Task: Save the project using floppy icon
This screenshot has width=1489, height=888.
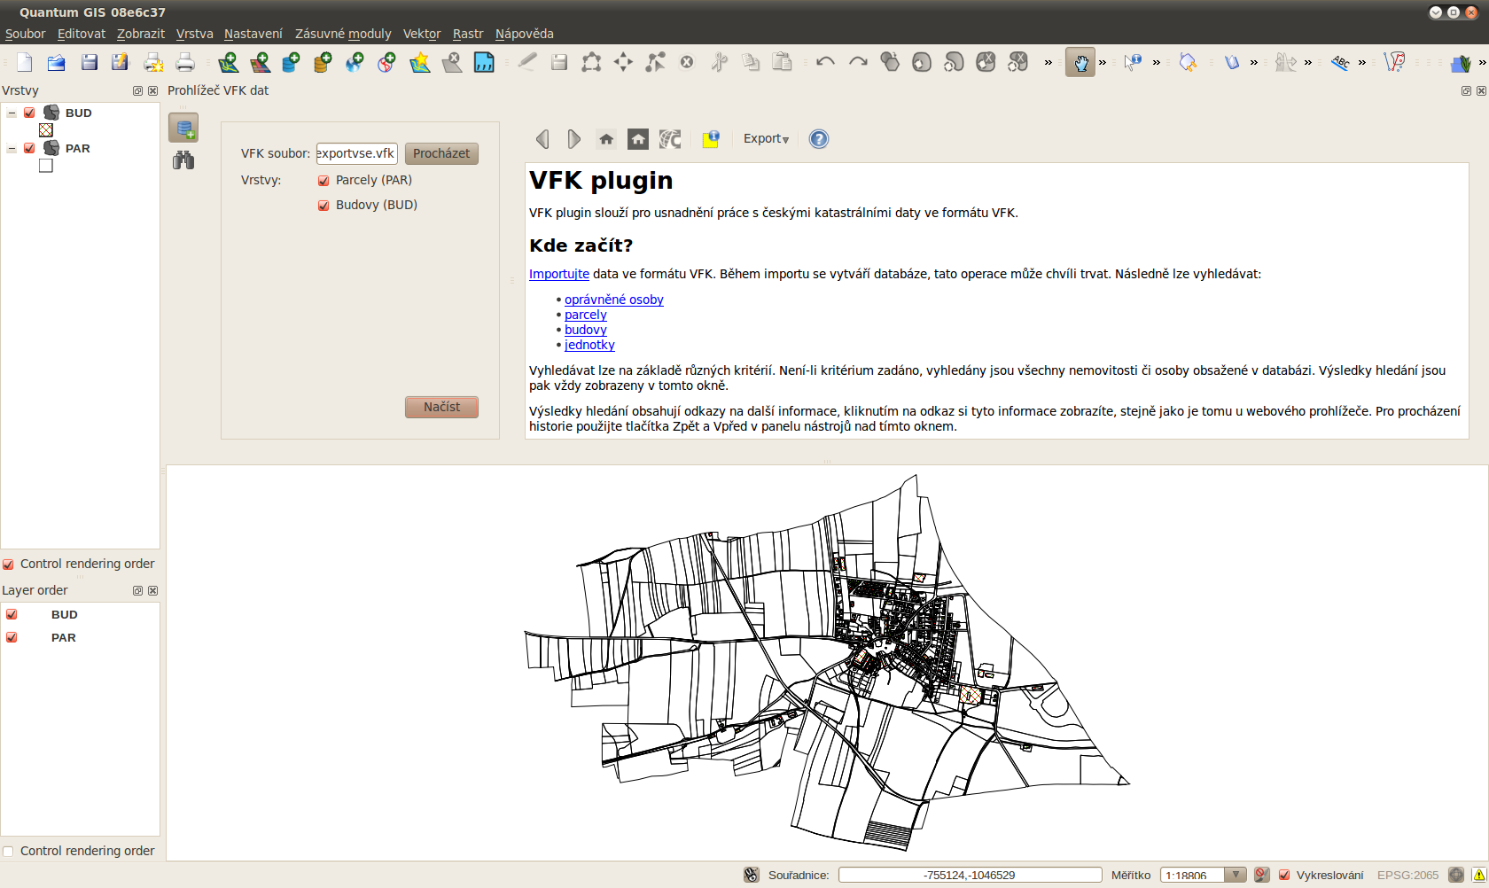Action: [x=89, y=62]
